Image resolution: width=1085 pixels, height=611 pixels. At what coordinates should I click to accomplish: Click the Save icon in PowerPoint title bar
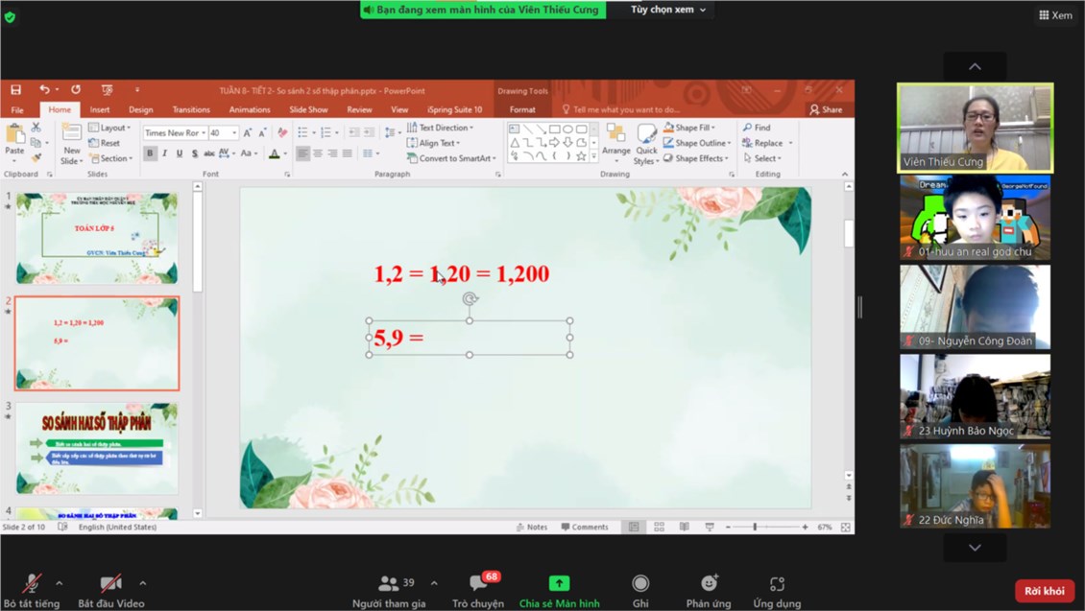pos(16,90)
